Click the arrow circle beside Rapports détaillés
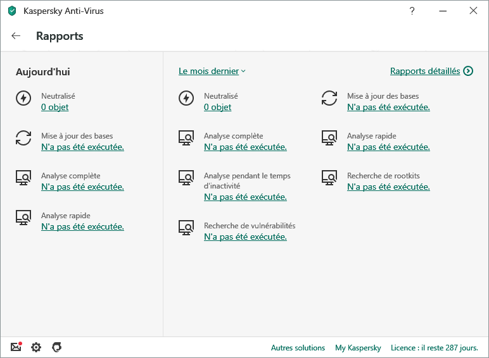The image size is (489, 358). 468,71
